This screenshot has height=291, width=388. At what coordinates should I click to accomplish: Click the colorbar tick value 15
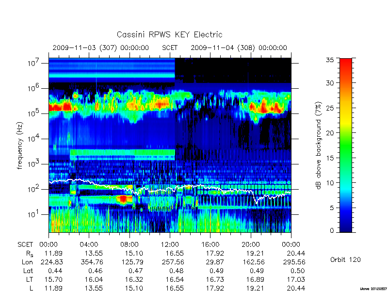330,158
